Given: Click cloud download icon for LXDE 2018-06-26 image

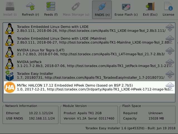Looking at the screenshot, I should point(170,28).
